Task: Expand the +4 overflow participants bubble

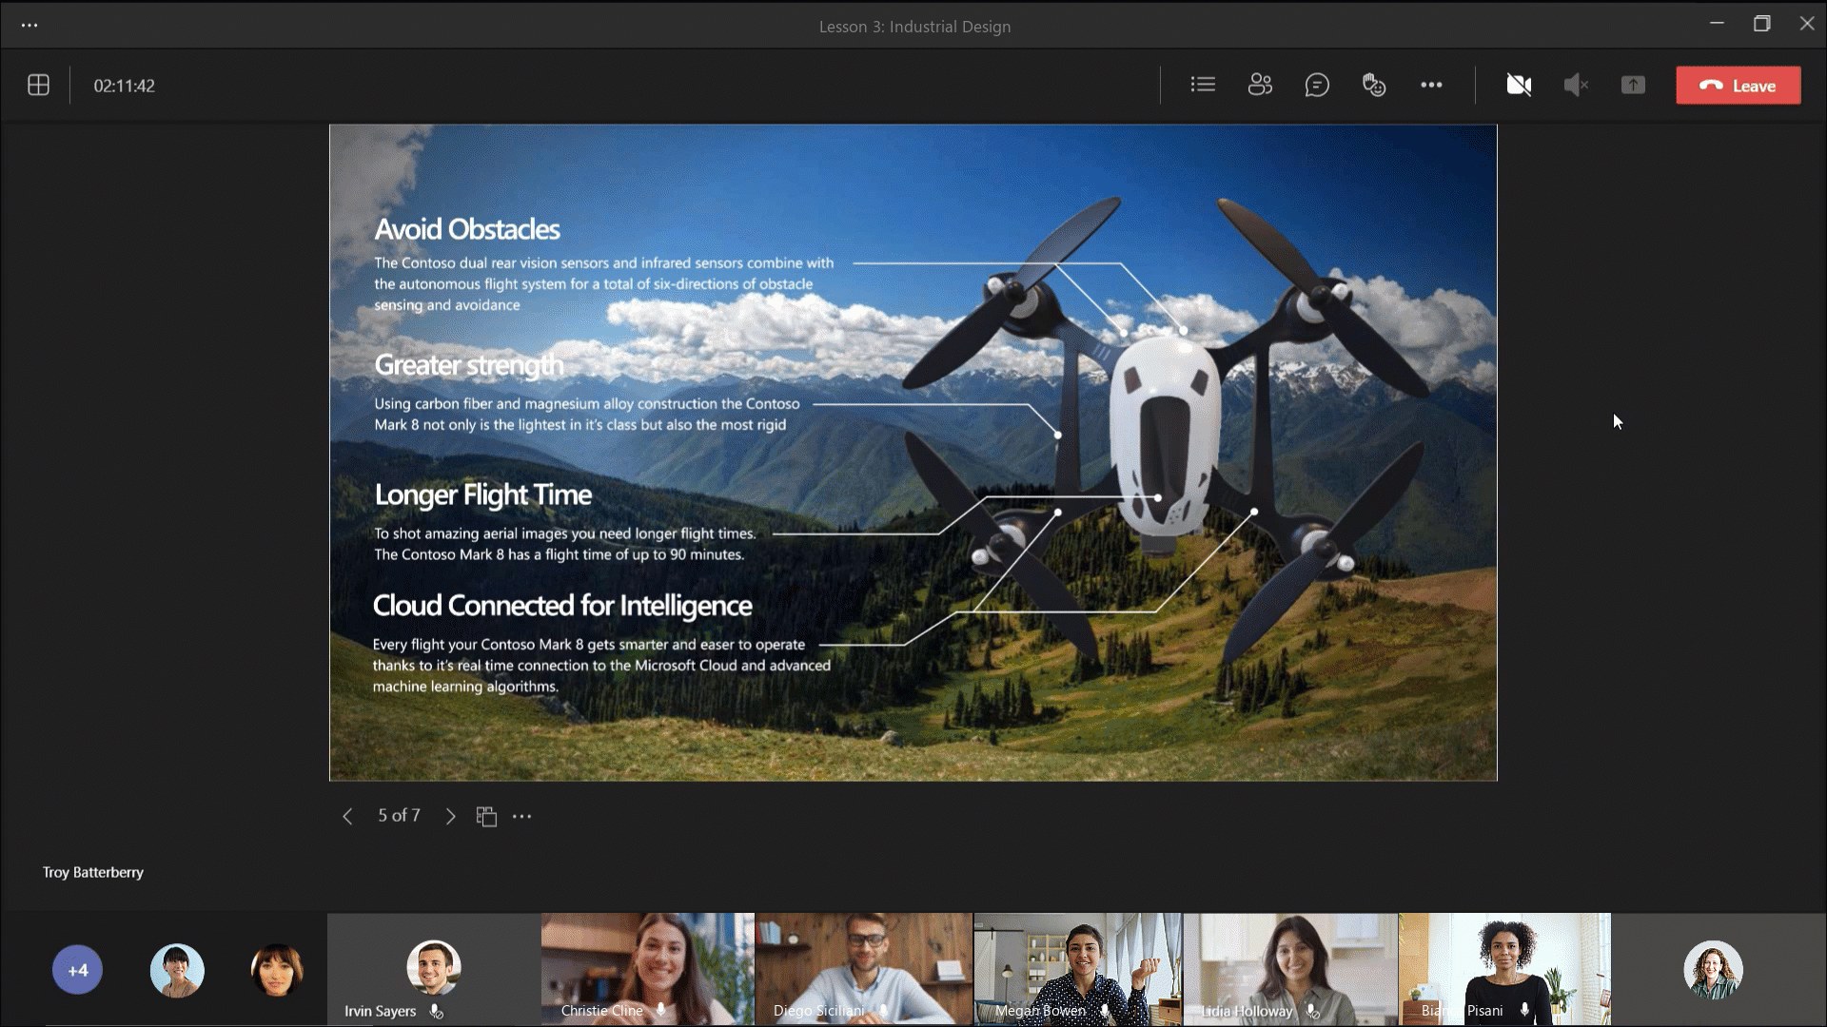Action: pos(77,970)
